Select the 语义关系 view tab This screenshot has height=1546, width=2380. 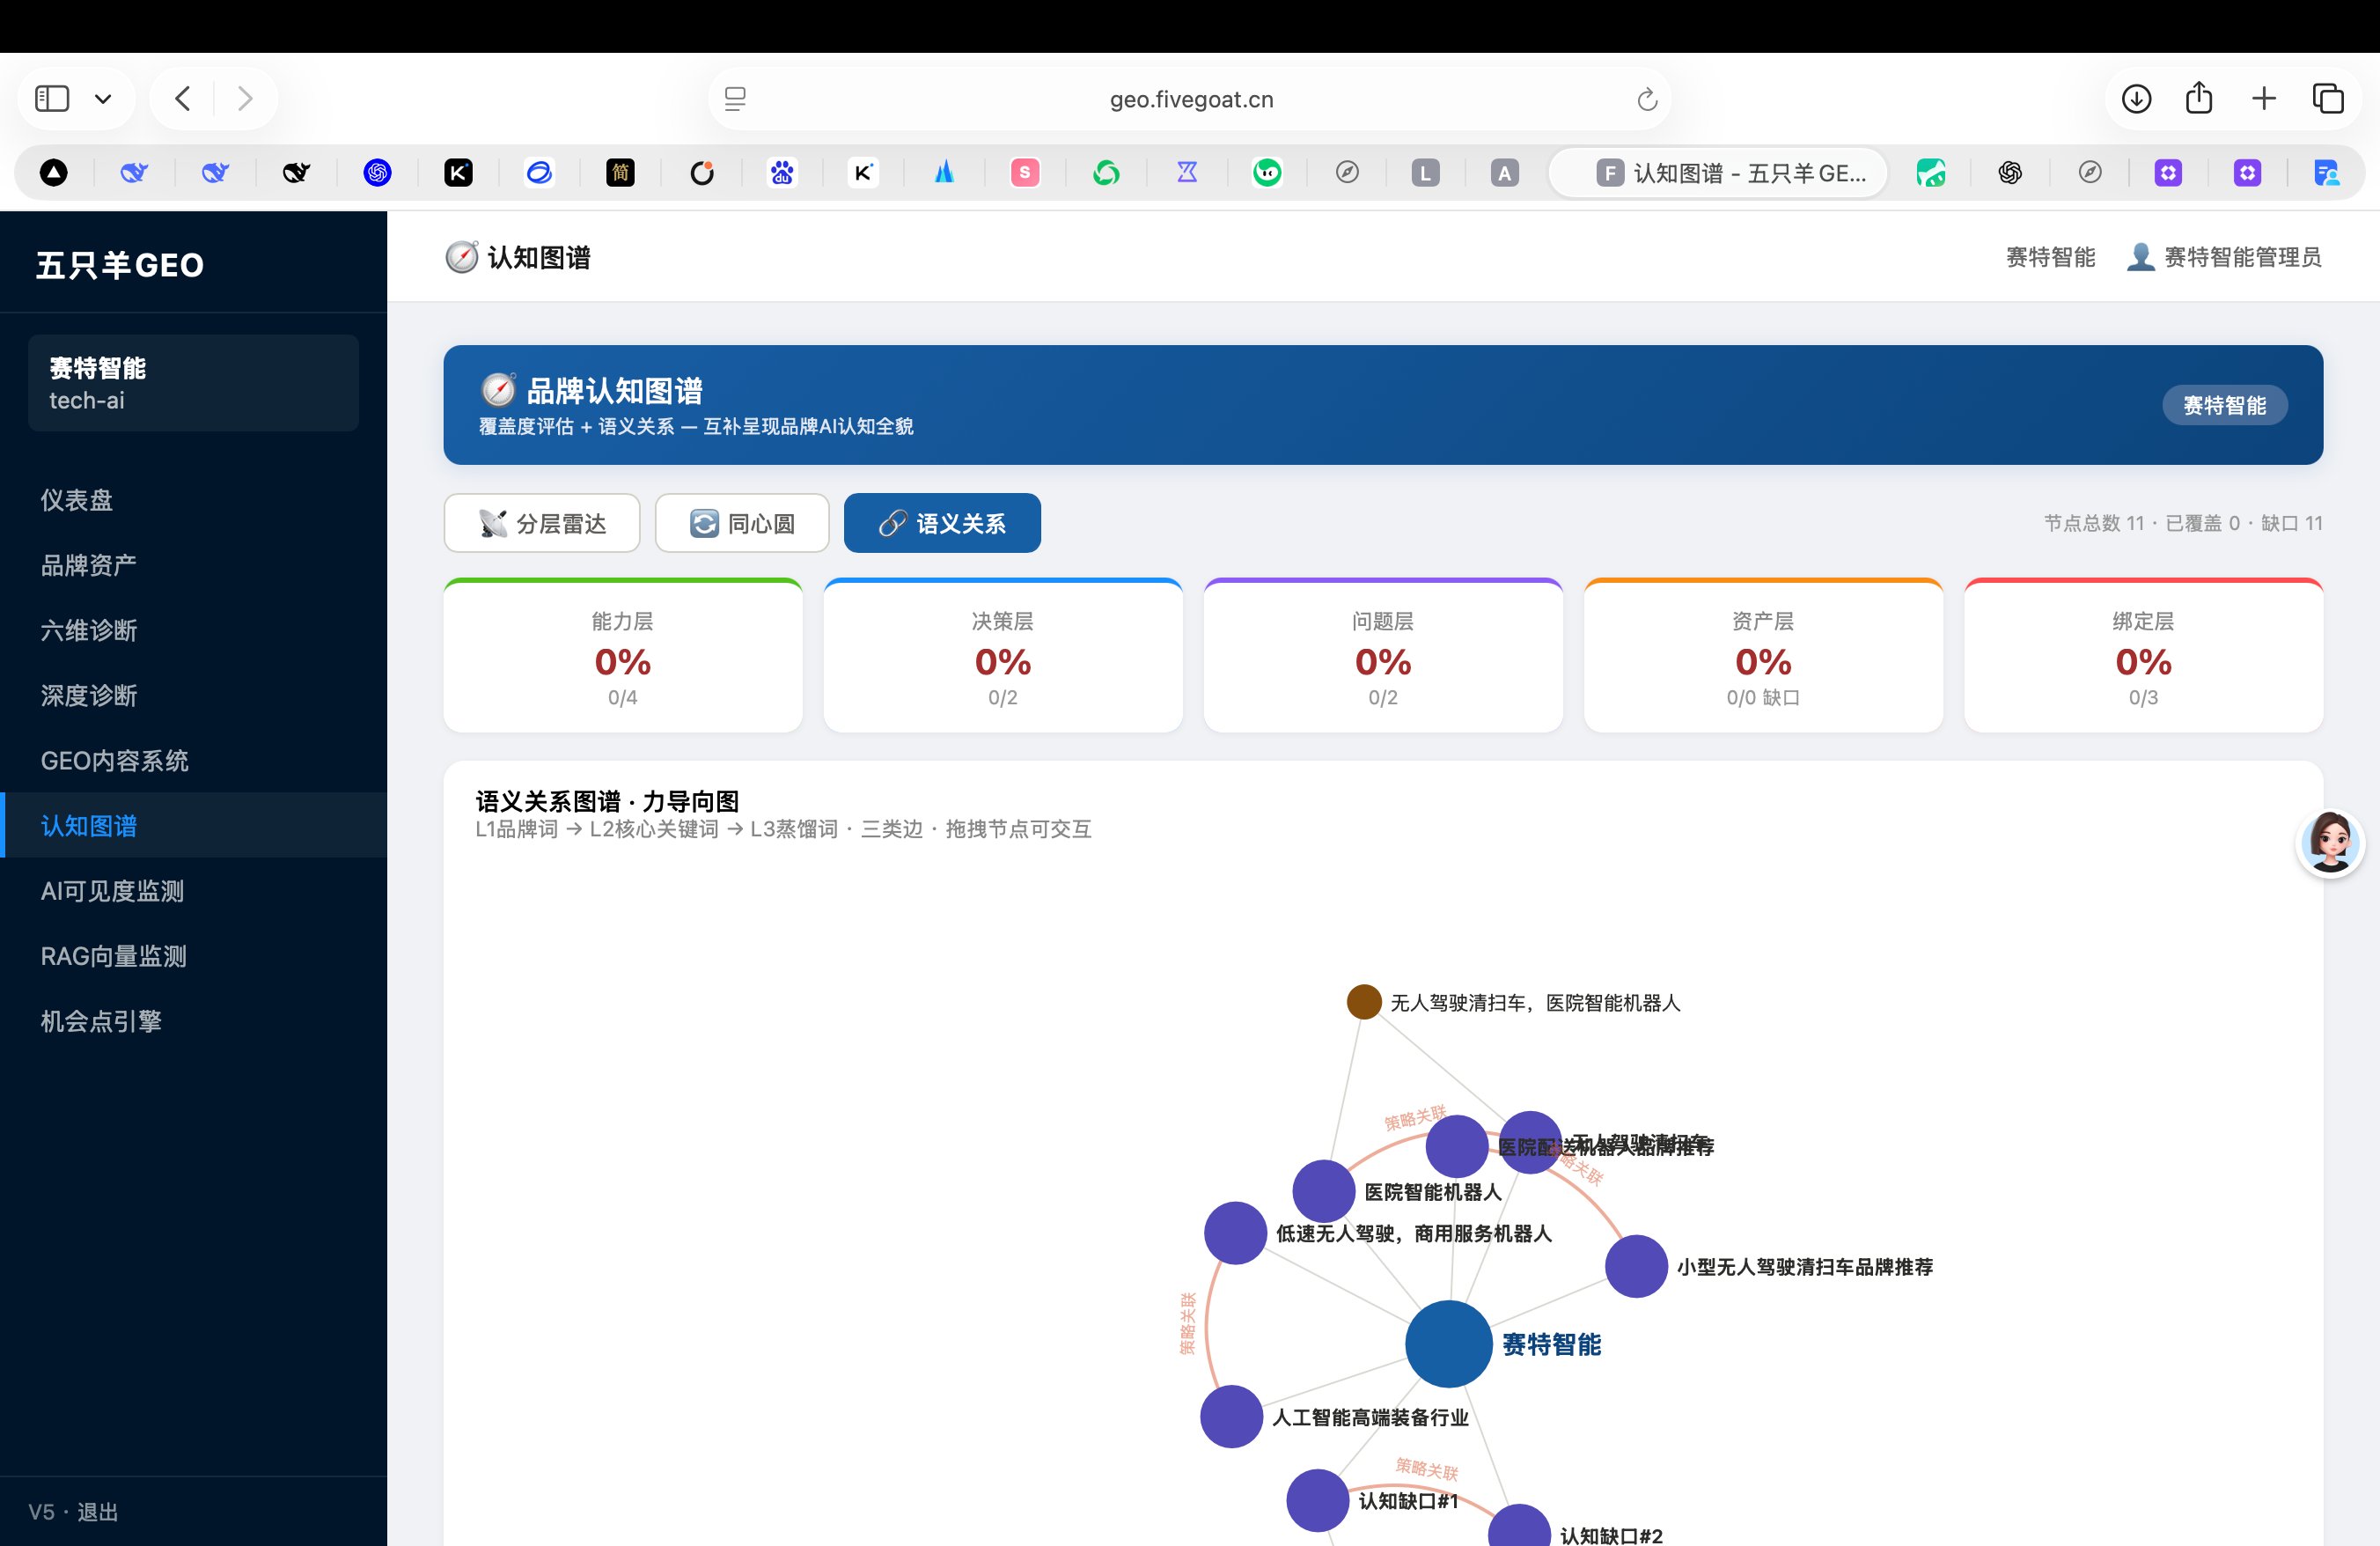coord(942,523)
